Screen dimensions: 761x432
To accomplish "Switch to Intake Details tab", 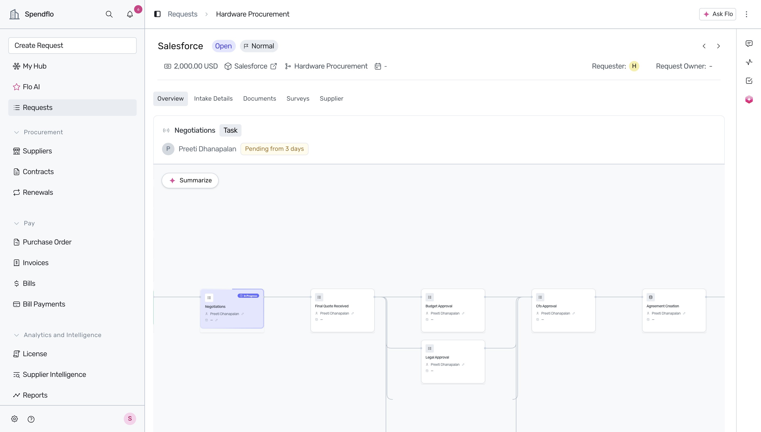I will (x=213, y=99).
